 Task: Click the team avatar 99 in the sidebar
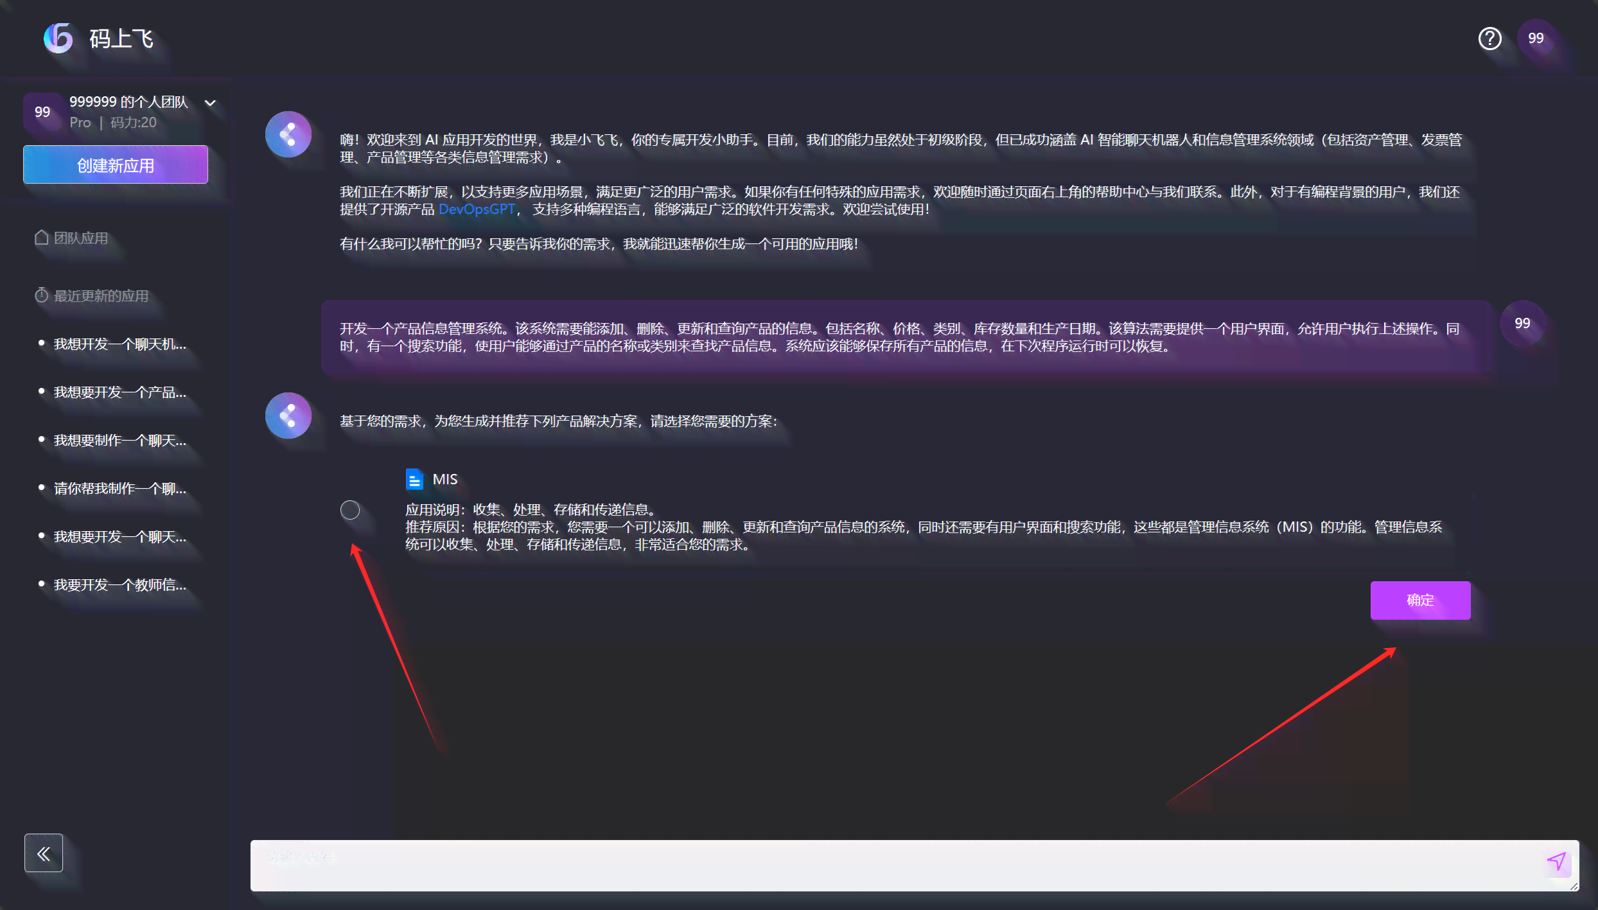(x=42, y=112)
